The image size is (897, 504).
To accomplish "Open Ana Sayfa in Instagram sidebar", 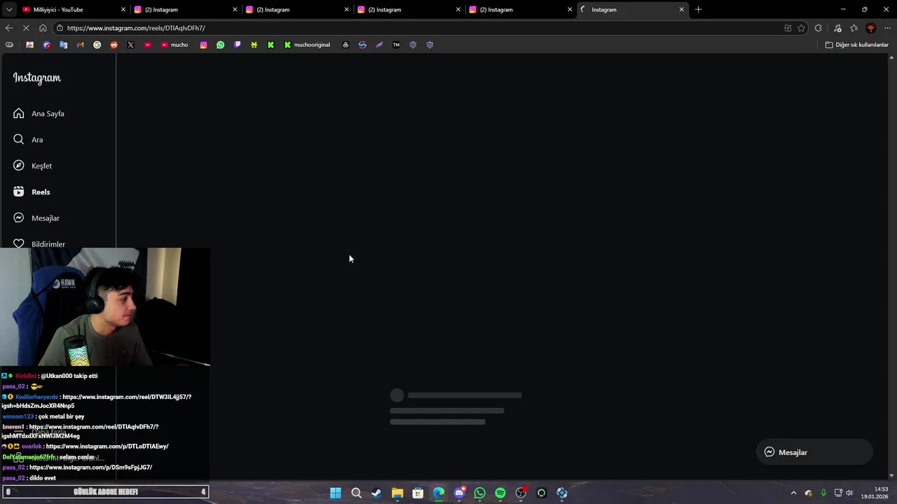I will 39,113.
